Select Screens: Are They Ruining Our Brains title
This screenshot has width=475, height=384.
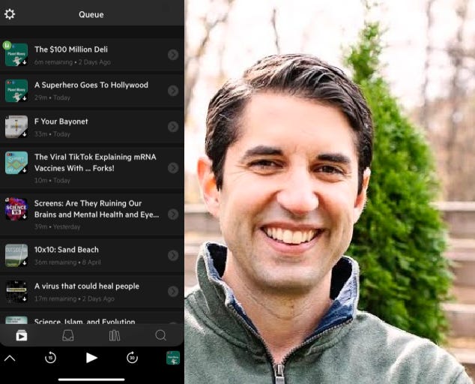97,209
